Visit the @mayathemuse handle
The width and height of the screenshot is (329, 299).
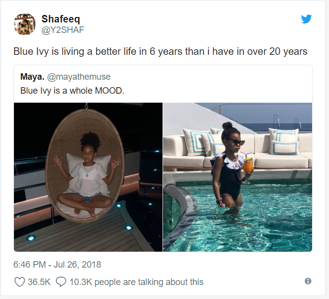[79, 77]
